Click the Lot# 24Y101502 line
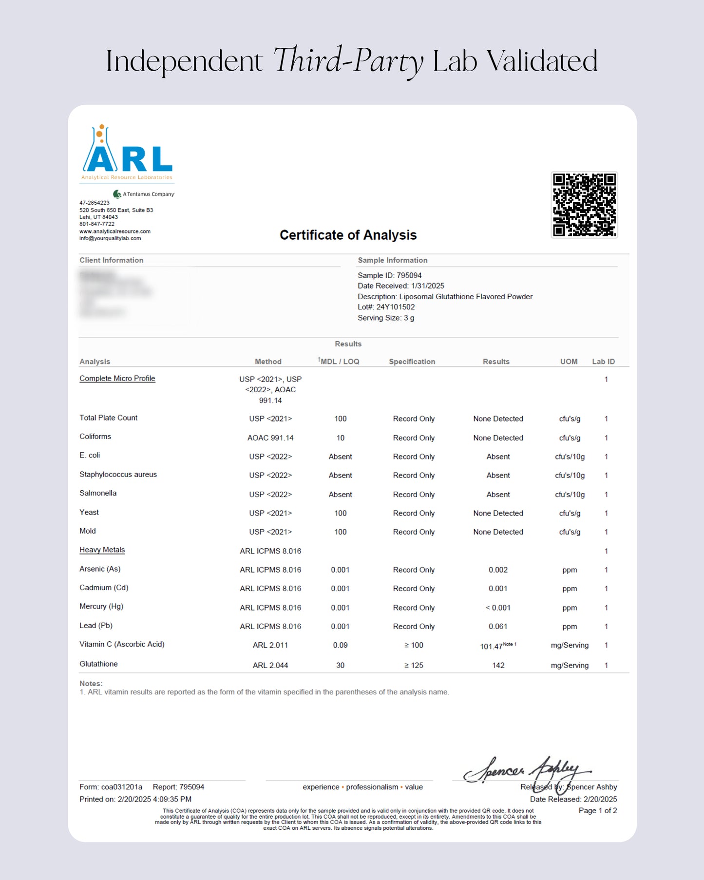The image size is (704, 880). point(386,307)
